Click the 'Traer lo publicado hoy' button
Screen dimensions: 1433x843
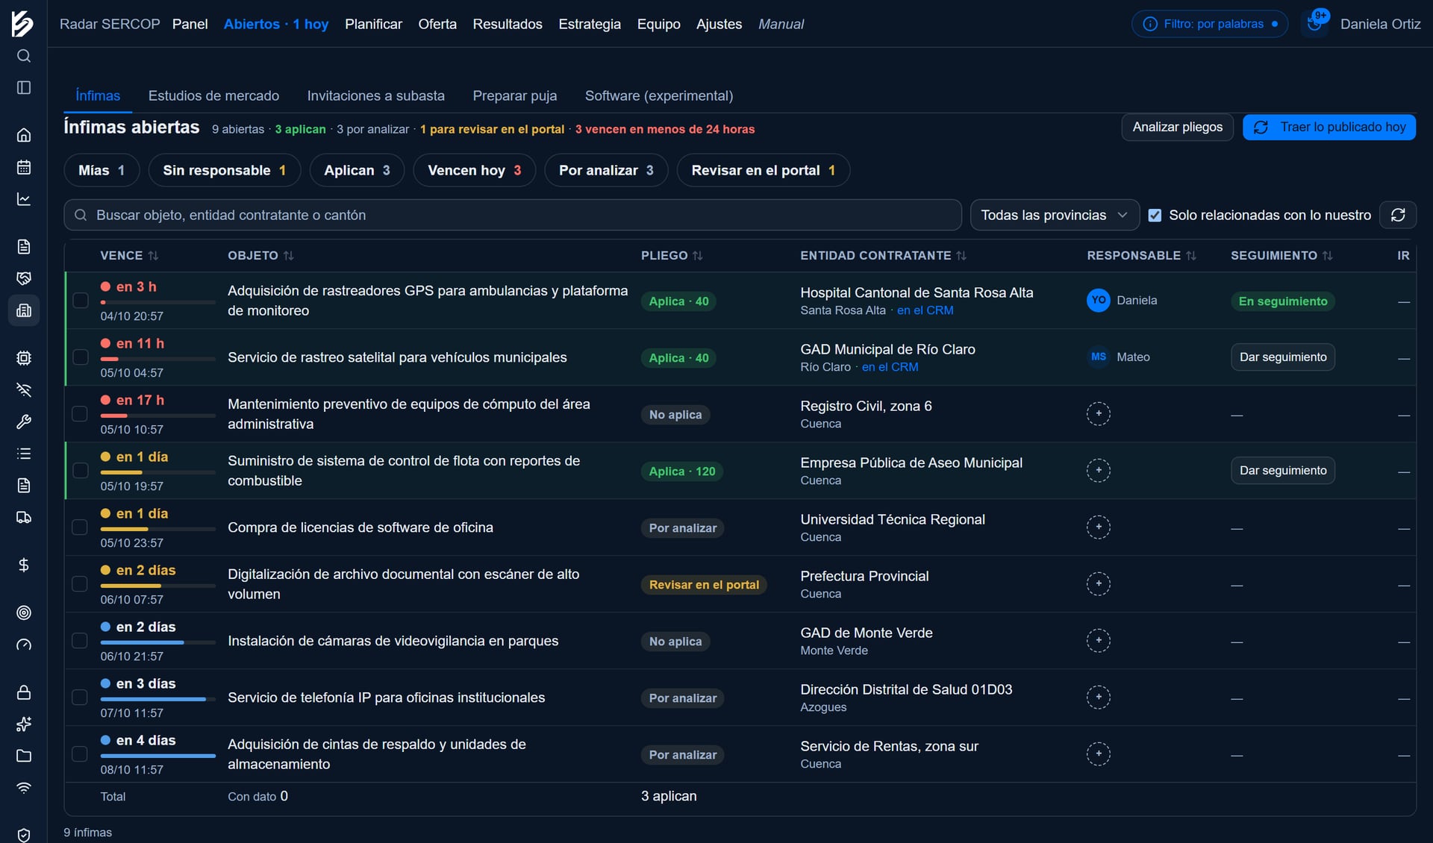click(1329, 127)
